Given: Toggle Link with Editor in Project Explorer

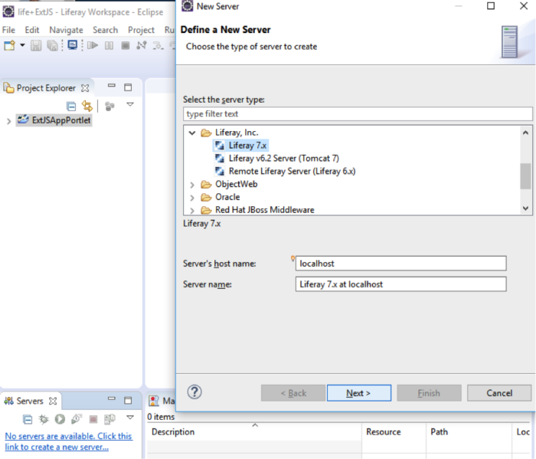Looking at the screenshot, I should [87, 106].
